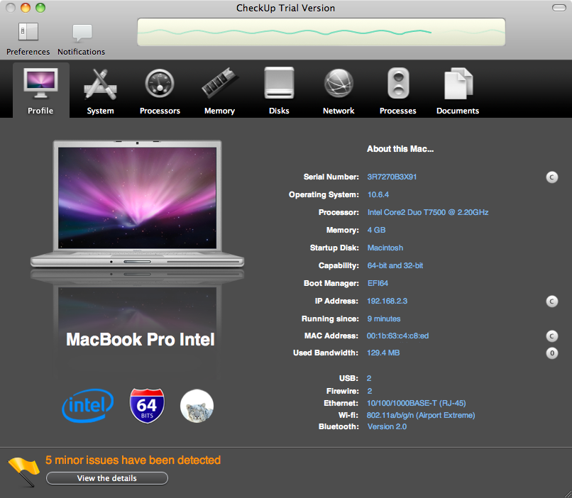Click the processor value Intel Core2 Duo T7500

428,212
